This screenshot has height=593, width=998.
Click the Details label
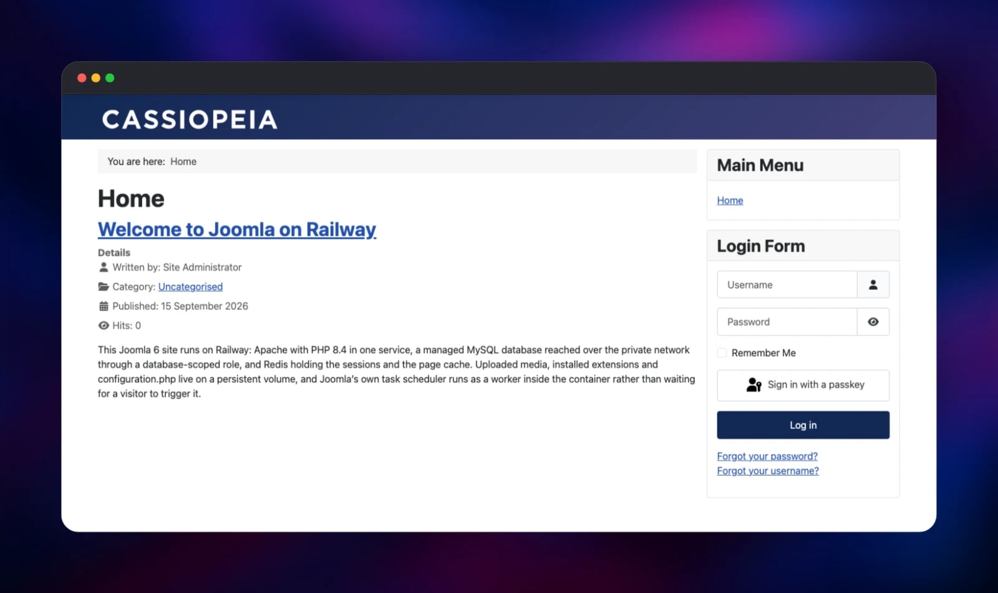point(114,253)
